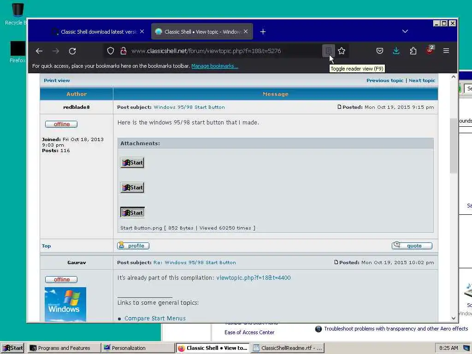Open the Compare Start Menus link
The image size is (472, 354).
tap(155, 318)
